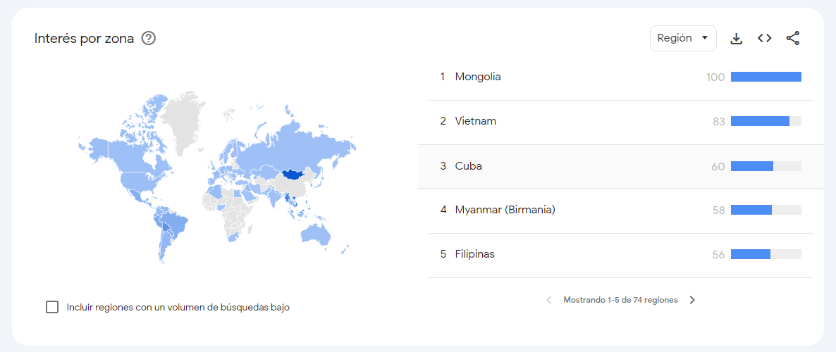
Task: Click the share icon
Action: coord(793,38)
